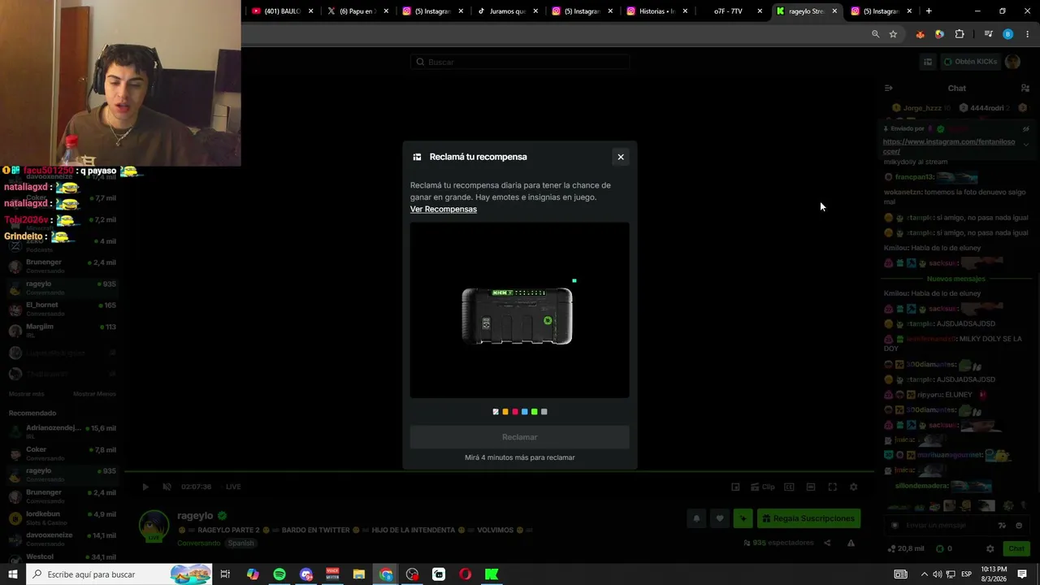Viewport: 1040px width, 585px height.
Task: Open the player settings gear
Action: pos(853,487)
